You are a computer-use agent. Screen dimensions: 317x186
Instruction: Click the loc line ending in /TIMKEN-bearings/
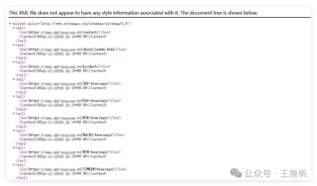[73, 169]
